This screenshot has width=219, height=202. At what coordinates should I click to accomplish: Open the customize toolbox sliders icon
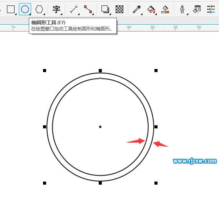click(x=211, y=9)
